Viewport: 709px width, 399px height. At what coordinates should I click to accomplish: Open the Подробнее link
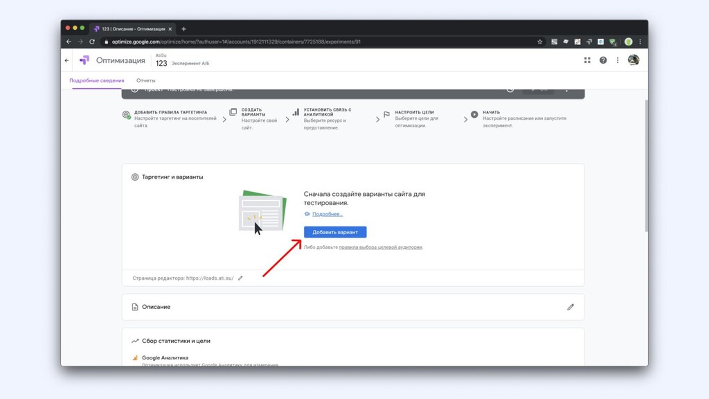(327, 214)
